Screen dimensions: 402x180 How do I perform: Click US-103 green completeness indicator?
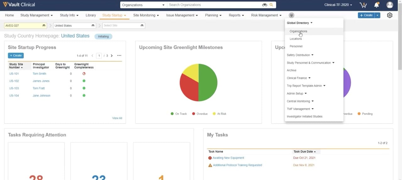tap(84, 88)
